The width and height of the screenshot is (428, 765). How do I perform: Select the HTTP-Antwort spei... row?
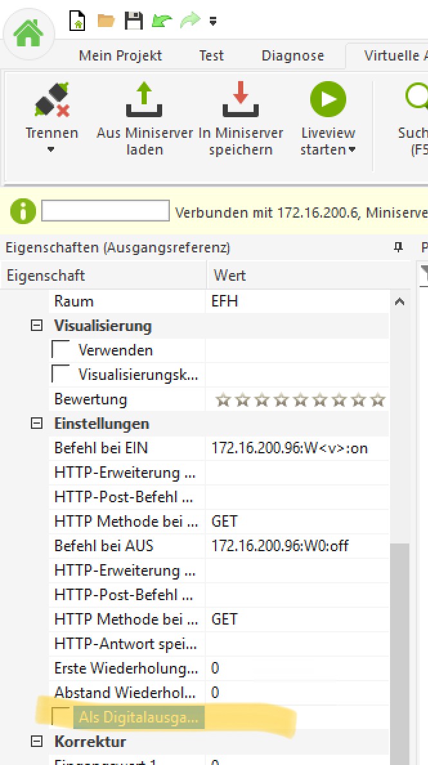tap(219, 643)
